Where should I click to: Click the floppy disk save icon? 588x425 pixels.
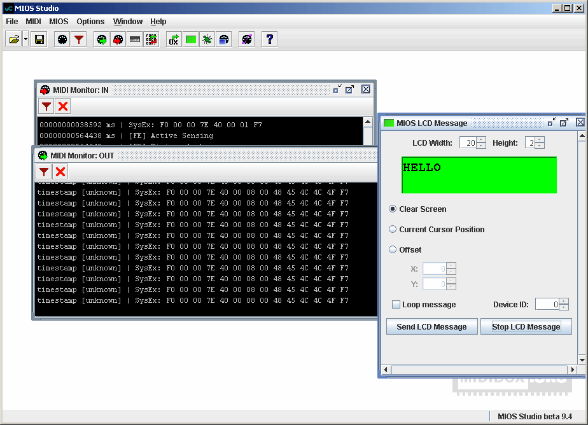tap(39, 39)
